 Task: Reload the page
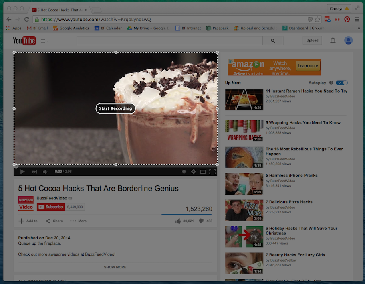27,19
